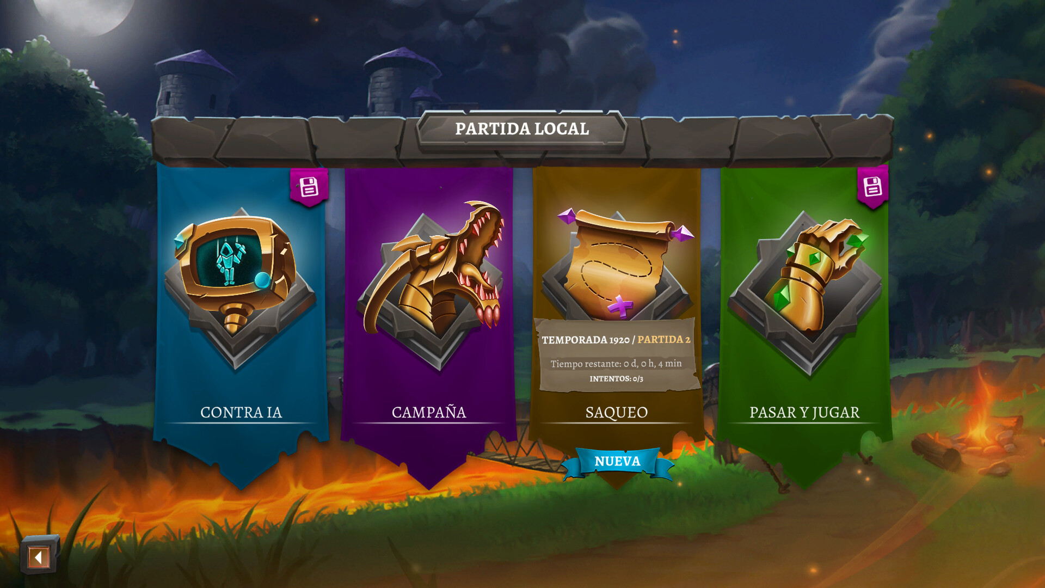The width and height of the screenshot is (1045, 588).
Task: Go back using the arrow button
Action: [x=39, y=556]
